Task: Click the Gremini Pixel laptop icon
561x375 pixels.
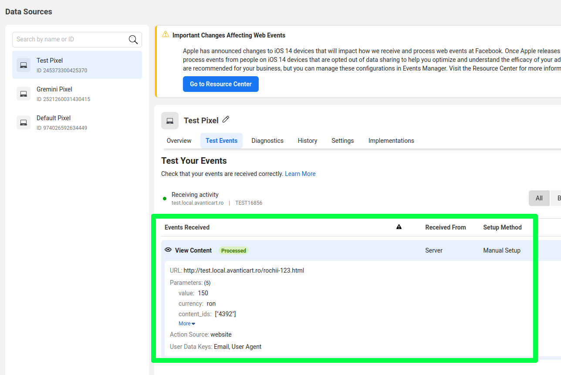Action: point(24,94)
